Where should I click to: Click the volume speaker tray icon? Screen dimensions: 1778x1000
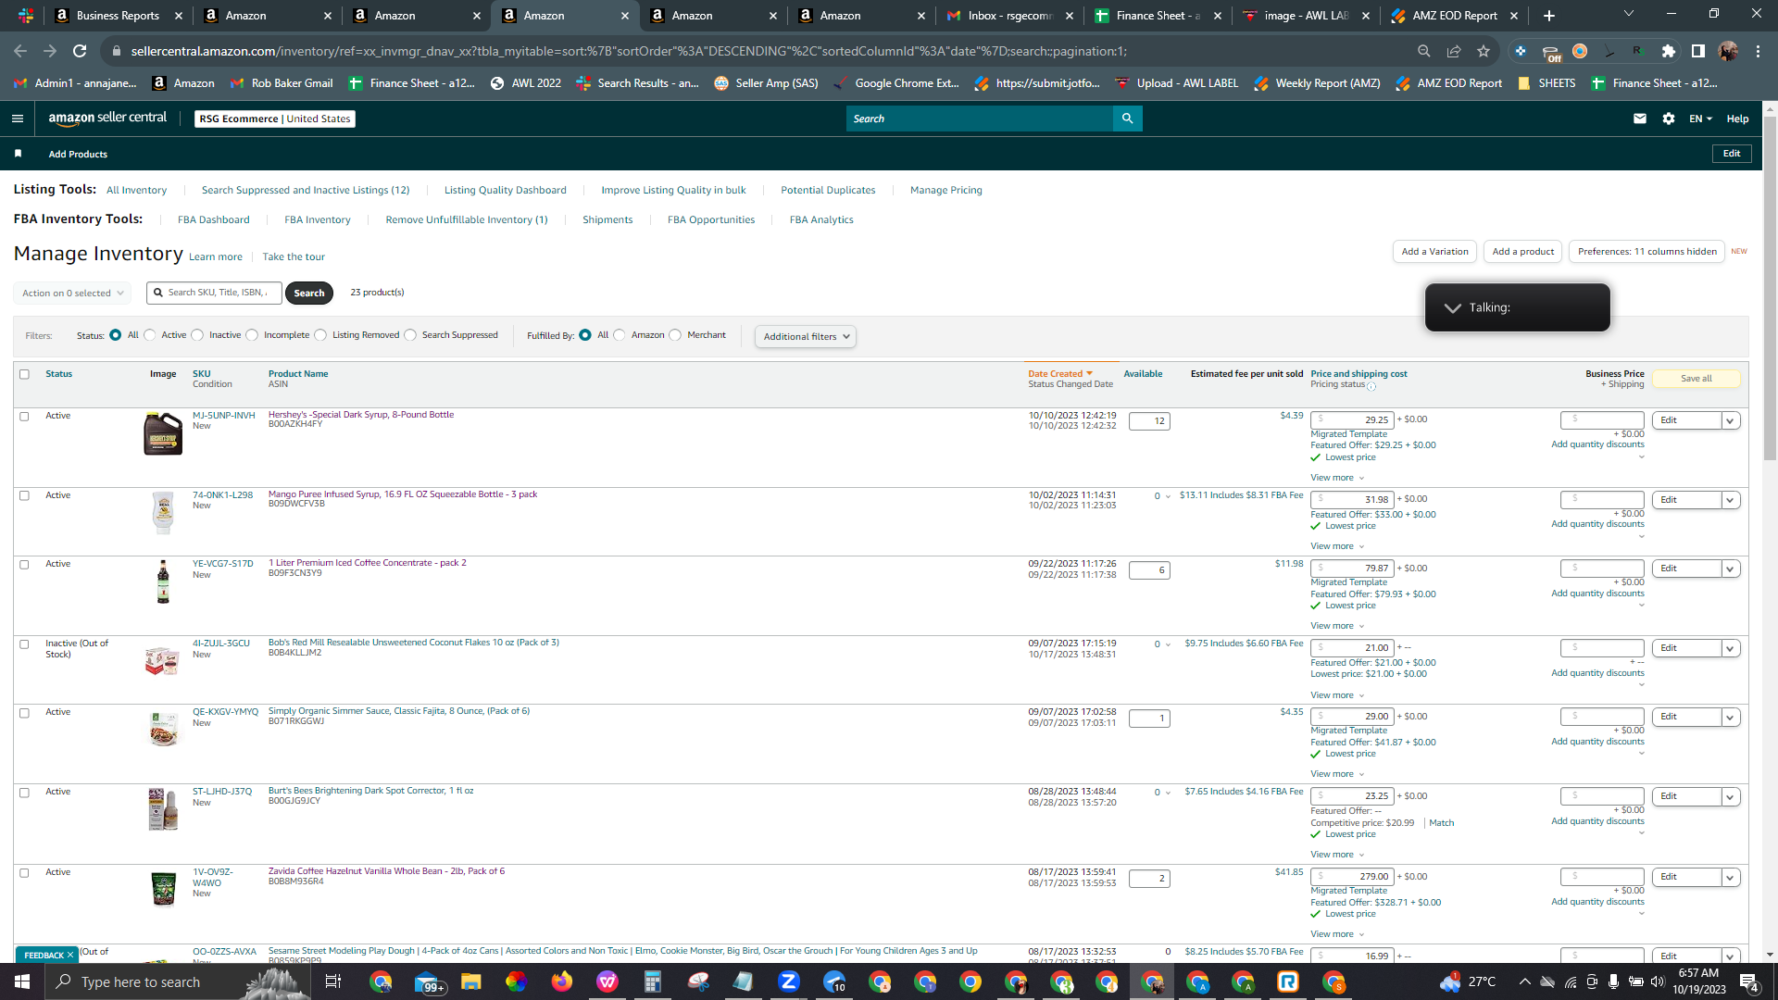(x=1658, y=981)
